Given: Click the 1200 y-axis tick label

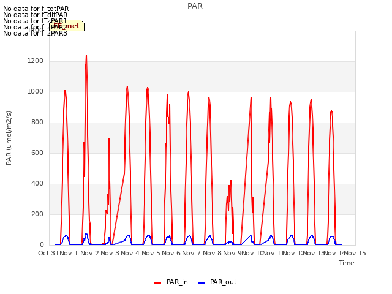Looking at the screenshot, I should click(x=36, y=61).
